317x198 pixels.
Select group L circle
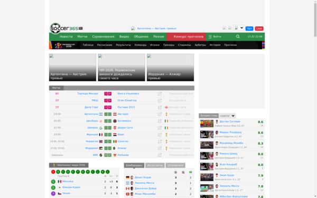[108, 172]
